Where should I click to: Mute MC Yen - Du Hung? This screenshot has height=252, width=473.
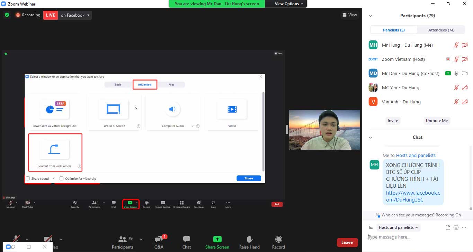point(456,87)
